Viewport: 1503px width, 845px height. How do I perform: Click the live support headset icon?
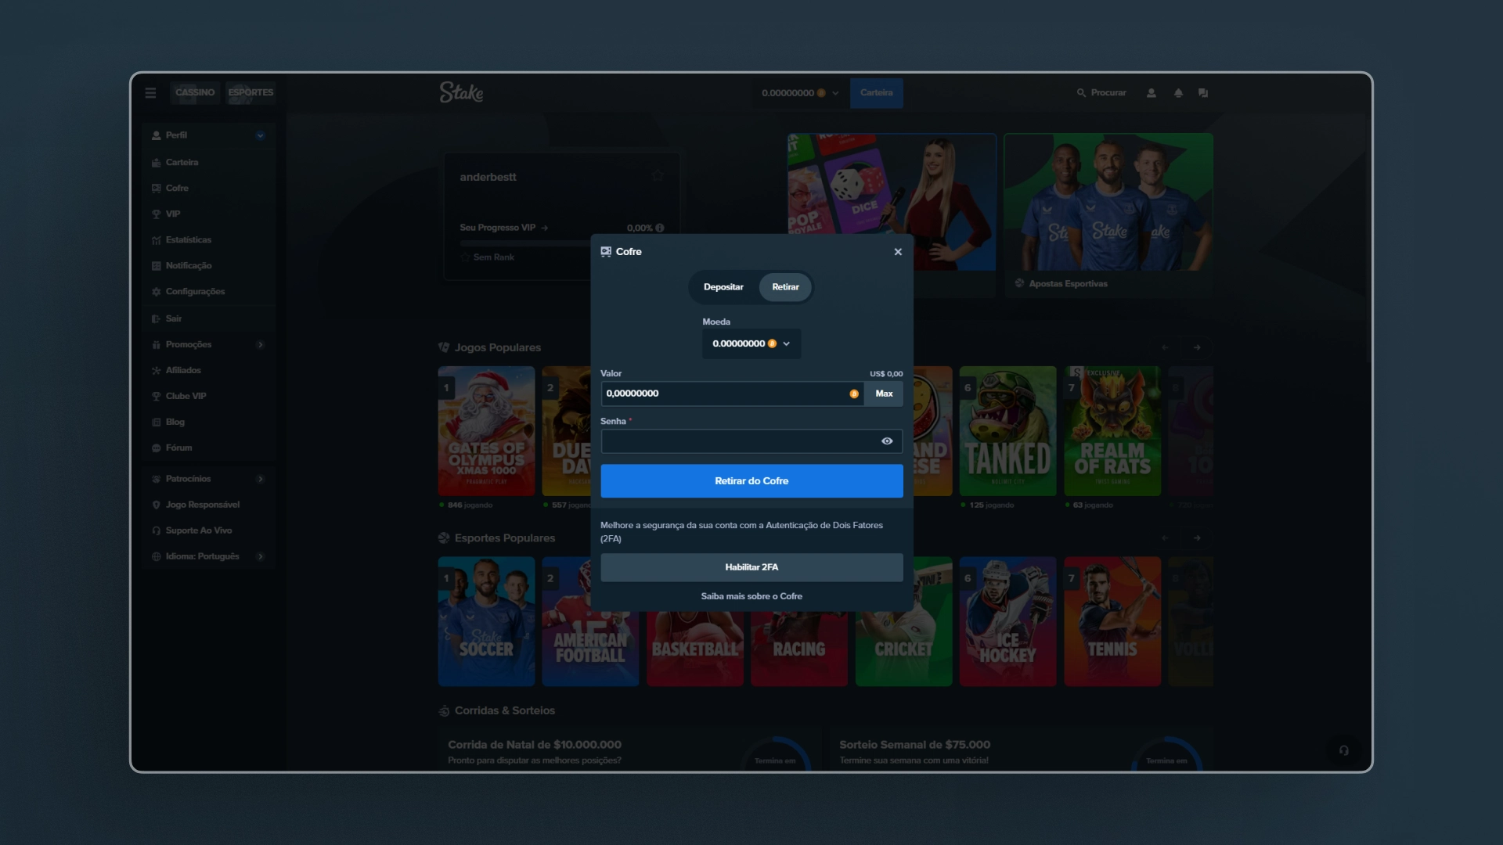pyautogui.click(x=1343, y=750)
